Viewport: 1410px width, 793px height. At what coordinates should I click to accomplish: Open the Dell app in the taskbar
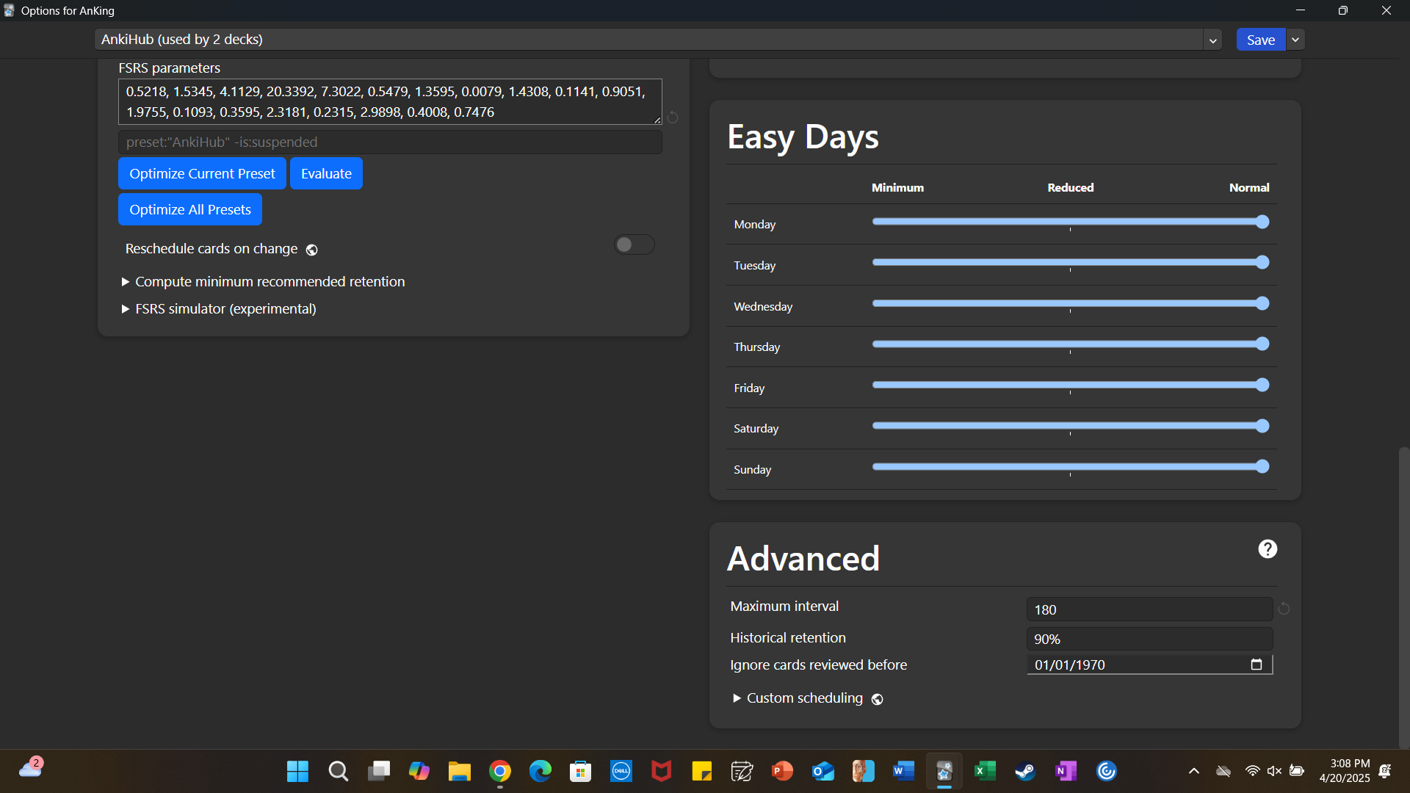click(x=621, y=771)
